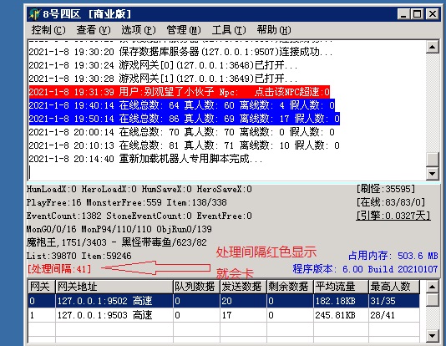Click log scrollbar down arrow
The width and height of the screenshot is (446, 346).
pos(432,173)
